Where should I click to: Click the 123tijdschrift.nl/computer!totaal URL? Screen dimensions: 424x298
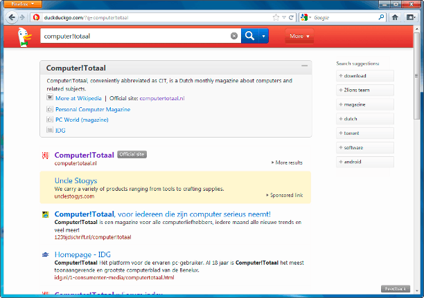(93, 237)
